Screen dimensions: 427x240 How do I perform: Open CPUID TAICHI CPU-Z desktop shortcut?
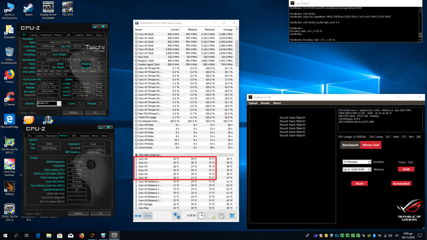pos(9,212)
